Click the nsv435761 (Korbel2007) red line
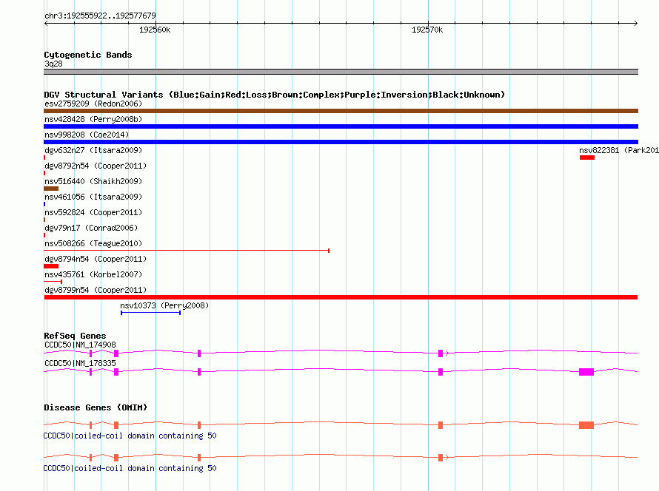Screen dimensions: 659x491 tap(53, 282)
